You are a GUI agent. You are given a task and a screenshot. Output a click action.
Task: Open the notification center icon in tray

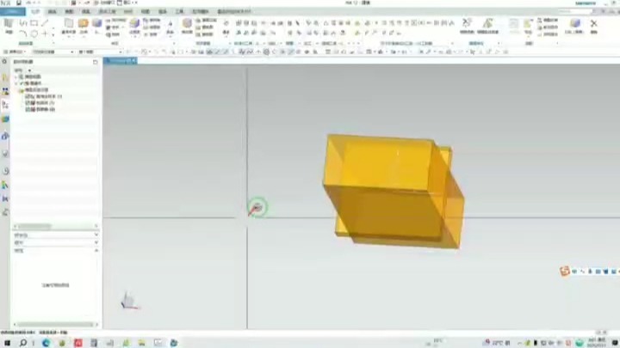[x=615, y=343]
